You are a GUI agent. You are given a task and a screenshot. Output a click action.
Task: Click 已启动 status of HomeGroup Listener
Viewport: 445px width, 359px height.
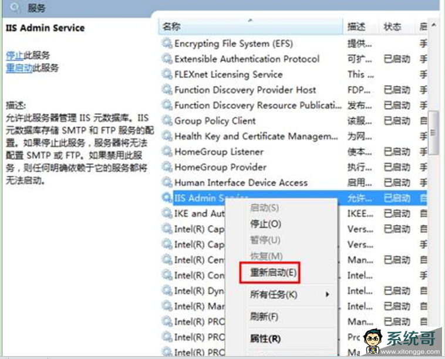(x=397, y=151)
